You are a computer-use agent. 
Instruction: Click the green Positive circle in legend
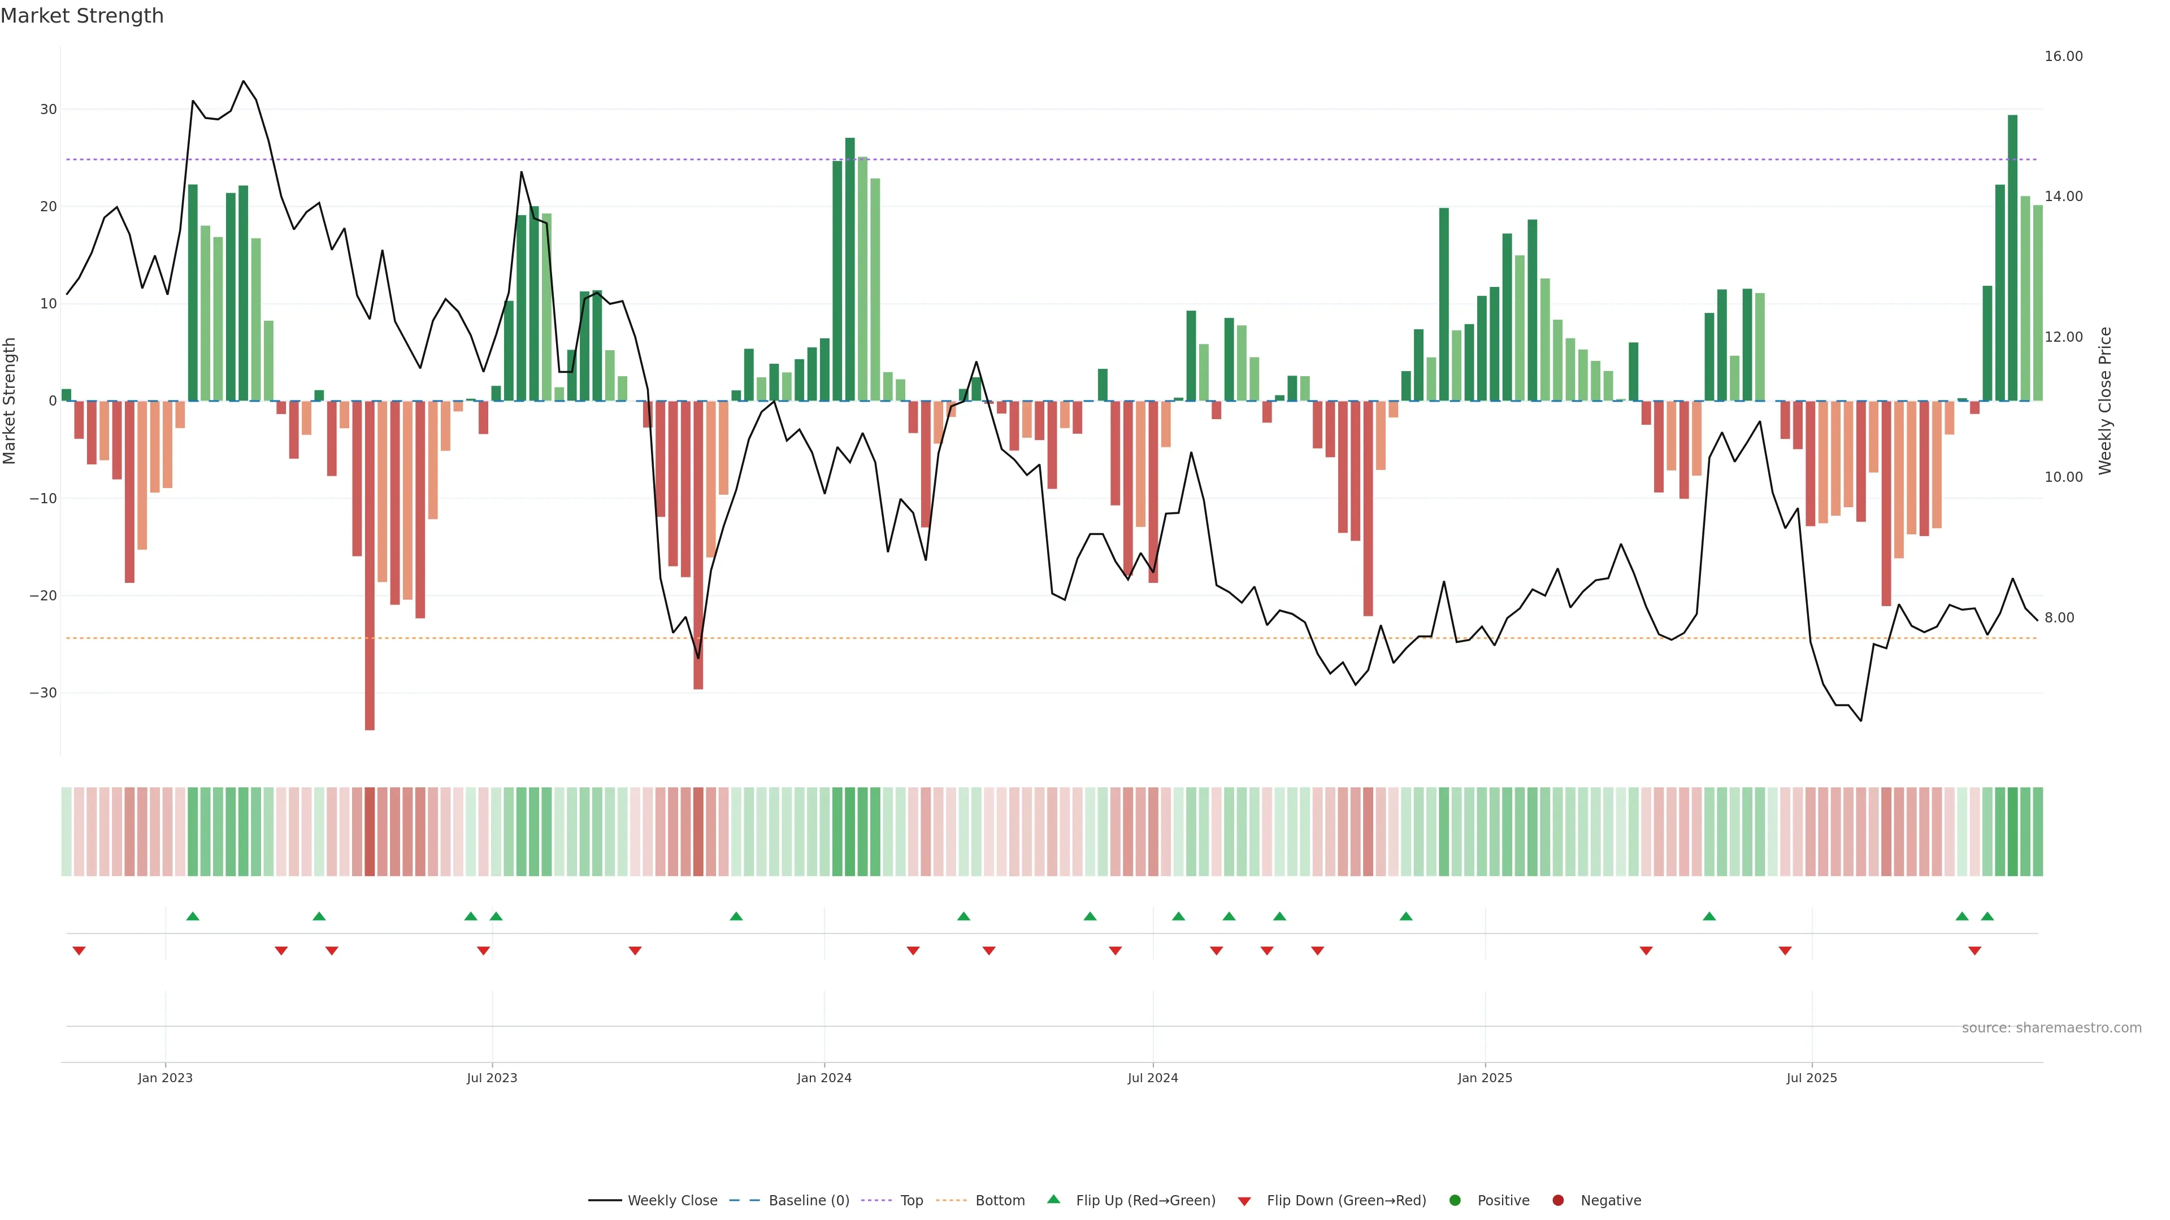click(1455, 1201)
